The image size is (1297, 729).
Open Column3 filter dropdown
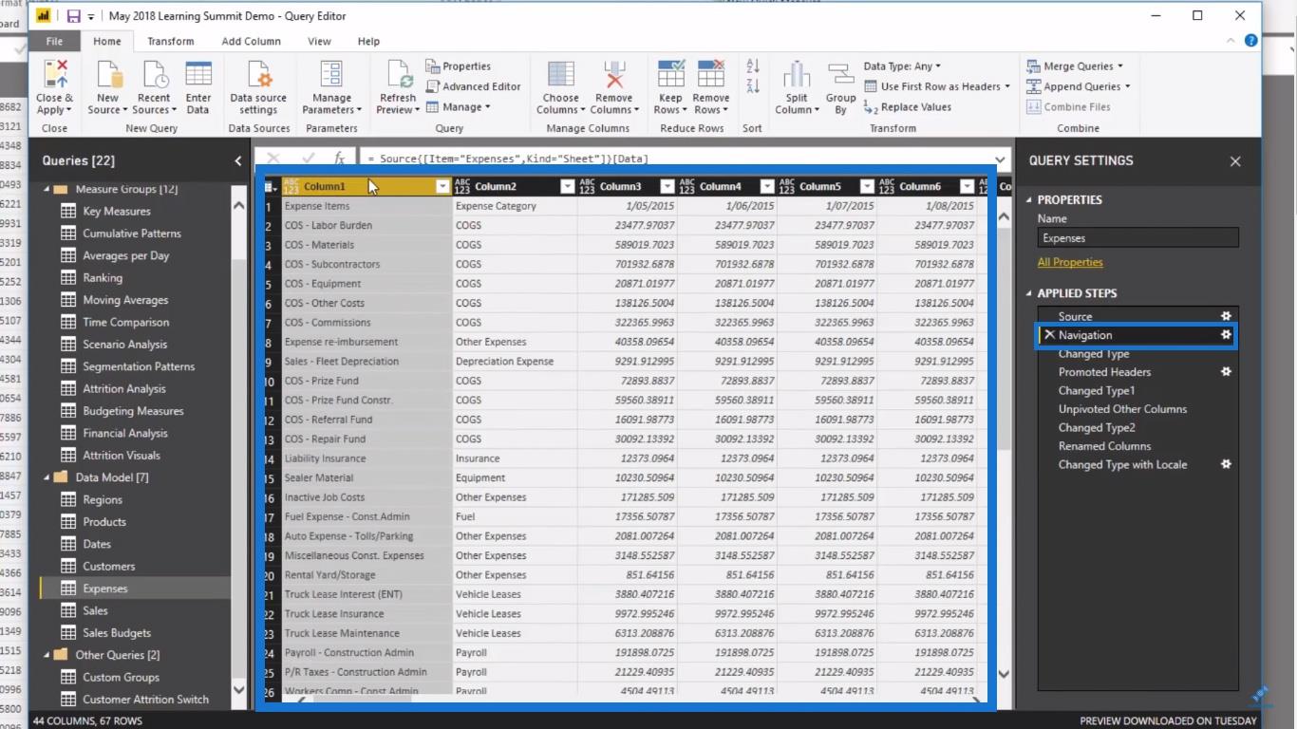667,187
